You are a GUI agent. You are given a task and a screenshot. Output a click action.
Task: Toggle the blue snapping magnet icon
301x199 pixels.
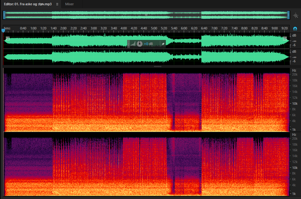click(295, 29)
